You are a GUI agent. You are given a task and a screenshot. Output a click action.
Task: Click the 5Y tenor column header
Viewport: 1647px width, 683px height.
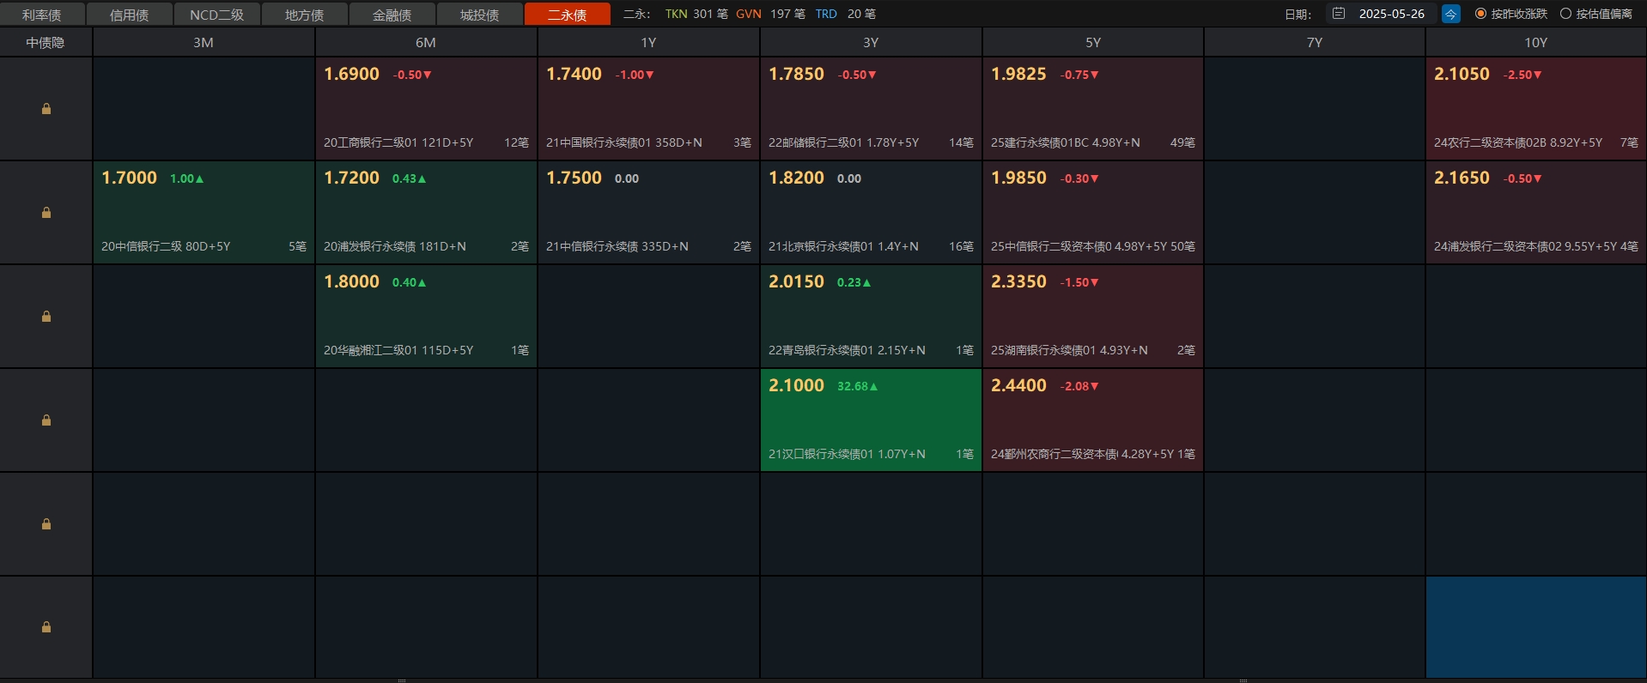coord(1093,42)
